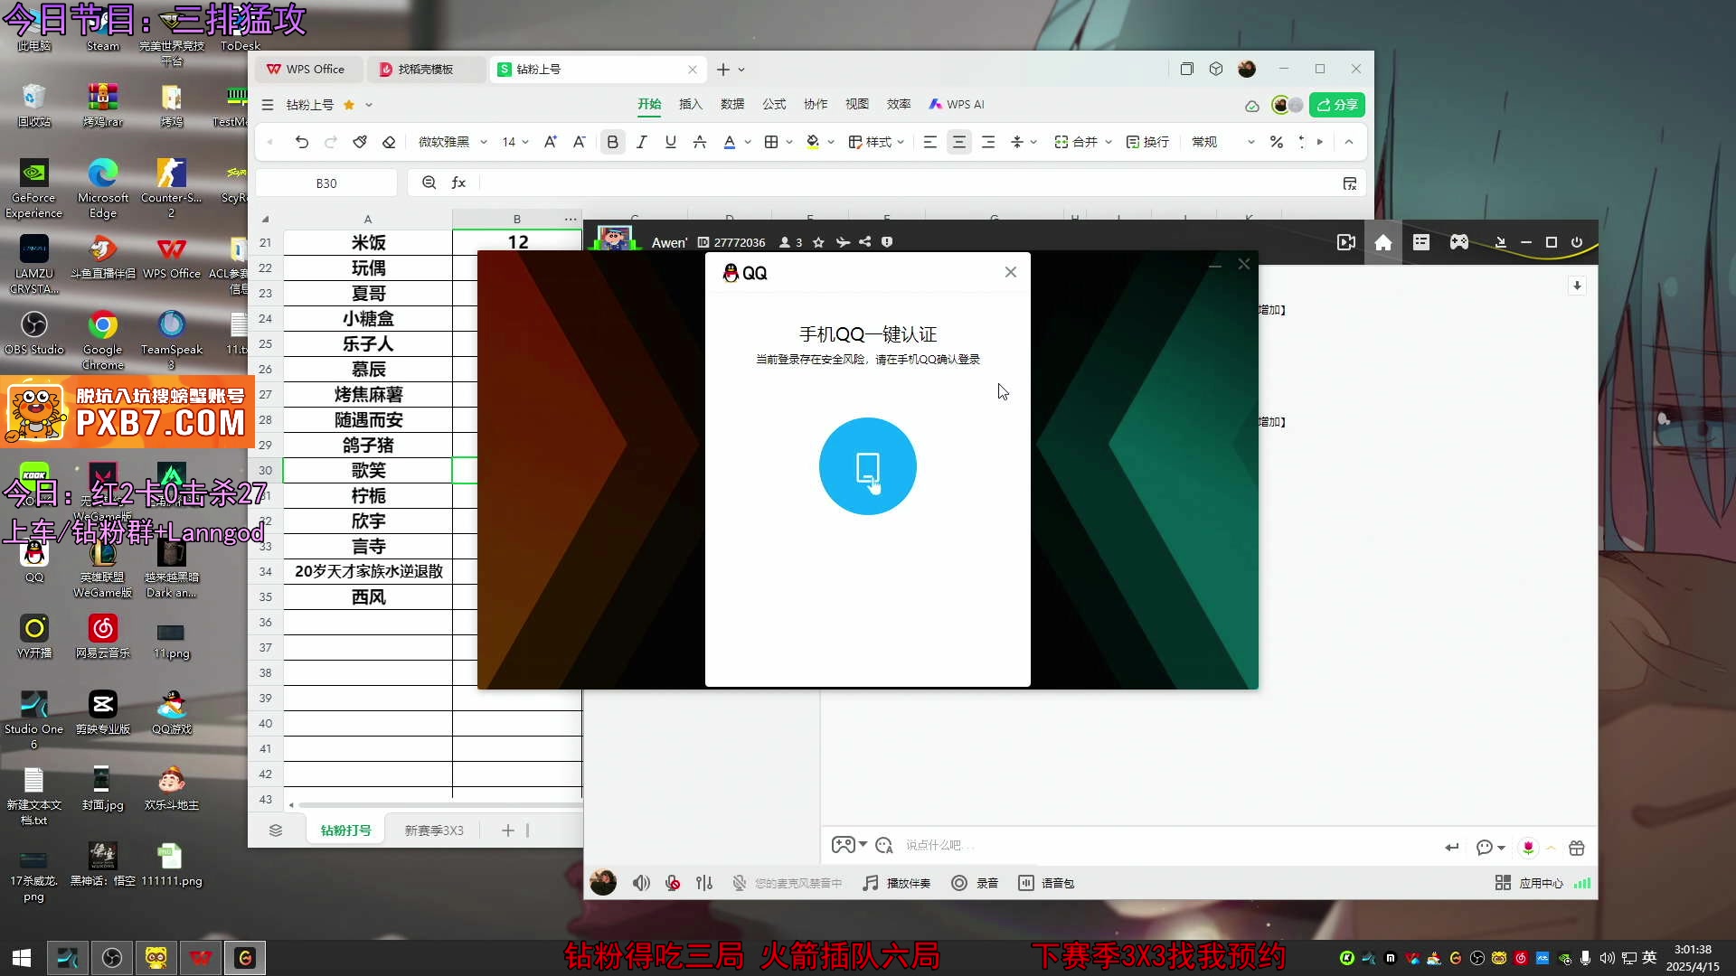Click the cell name box showing B30
The height and width of the screenshot is (976, 1736).
point(326,183)
